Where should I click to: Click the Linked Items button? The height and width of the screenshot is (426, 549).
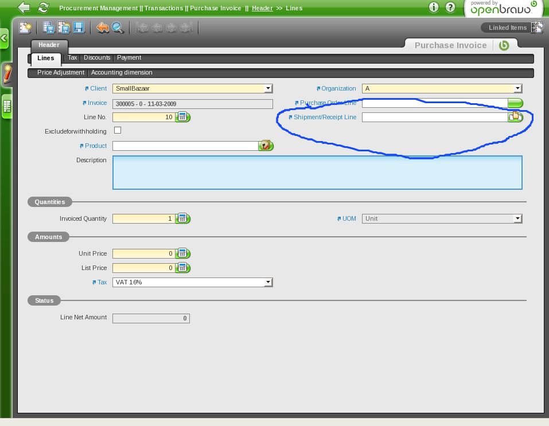click(508, 28)
